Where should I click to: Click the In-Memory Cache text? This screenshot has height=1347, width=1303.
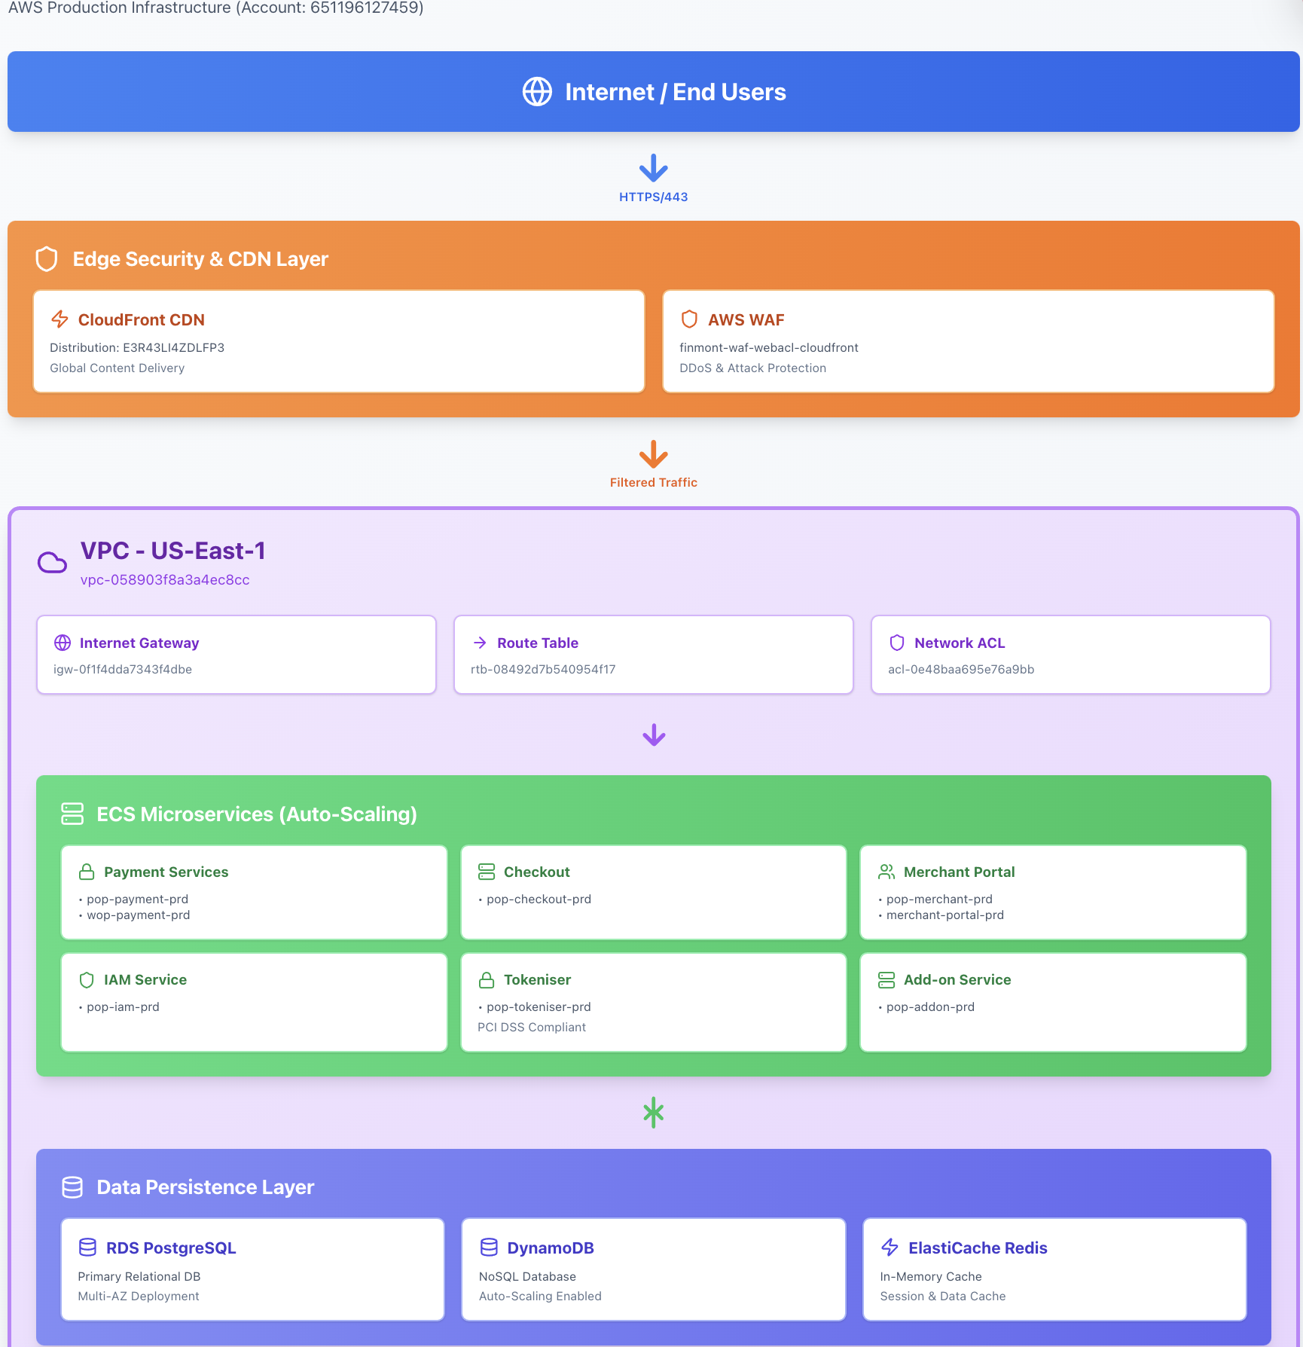pos(931,1276)
